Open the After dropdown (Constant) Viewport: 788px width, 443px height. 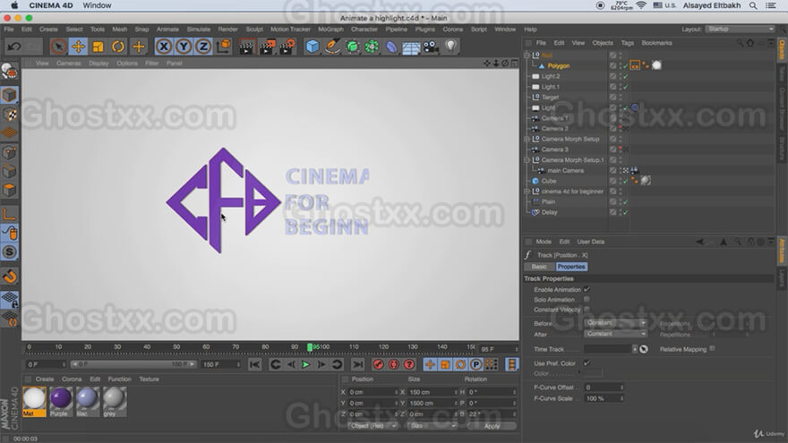click(x=615, y=334)
